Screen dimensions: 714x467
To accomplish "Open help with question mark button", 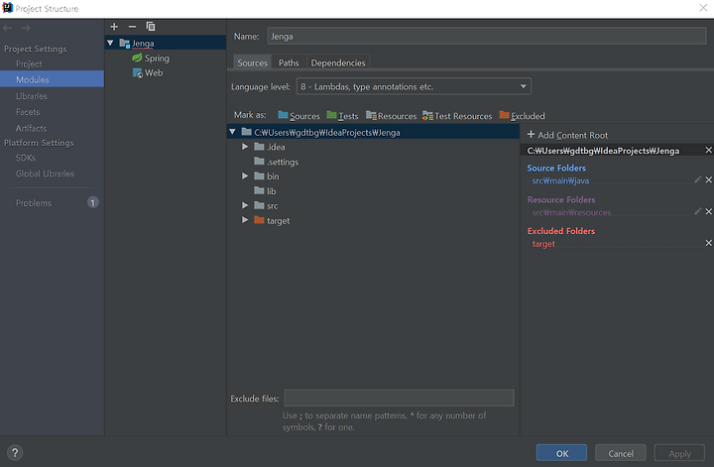I will [15, 452].
